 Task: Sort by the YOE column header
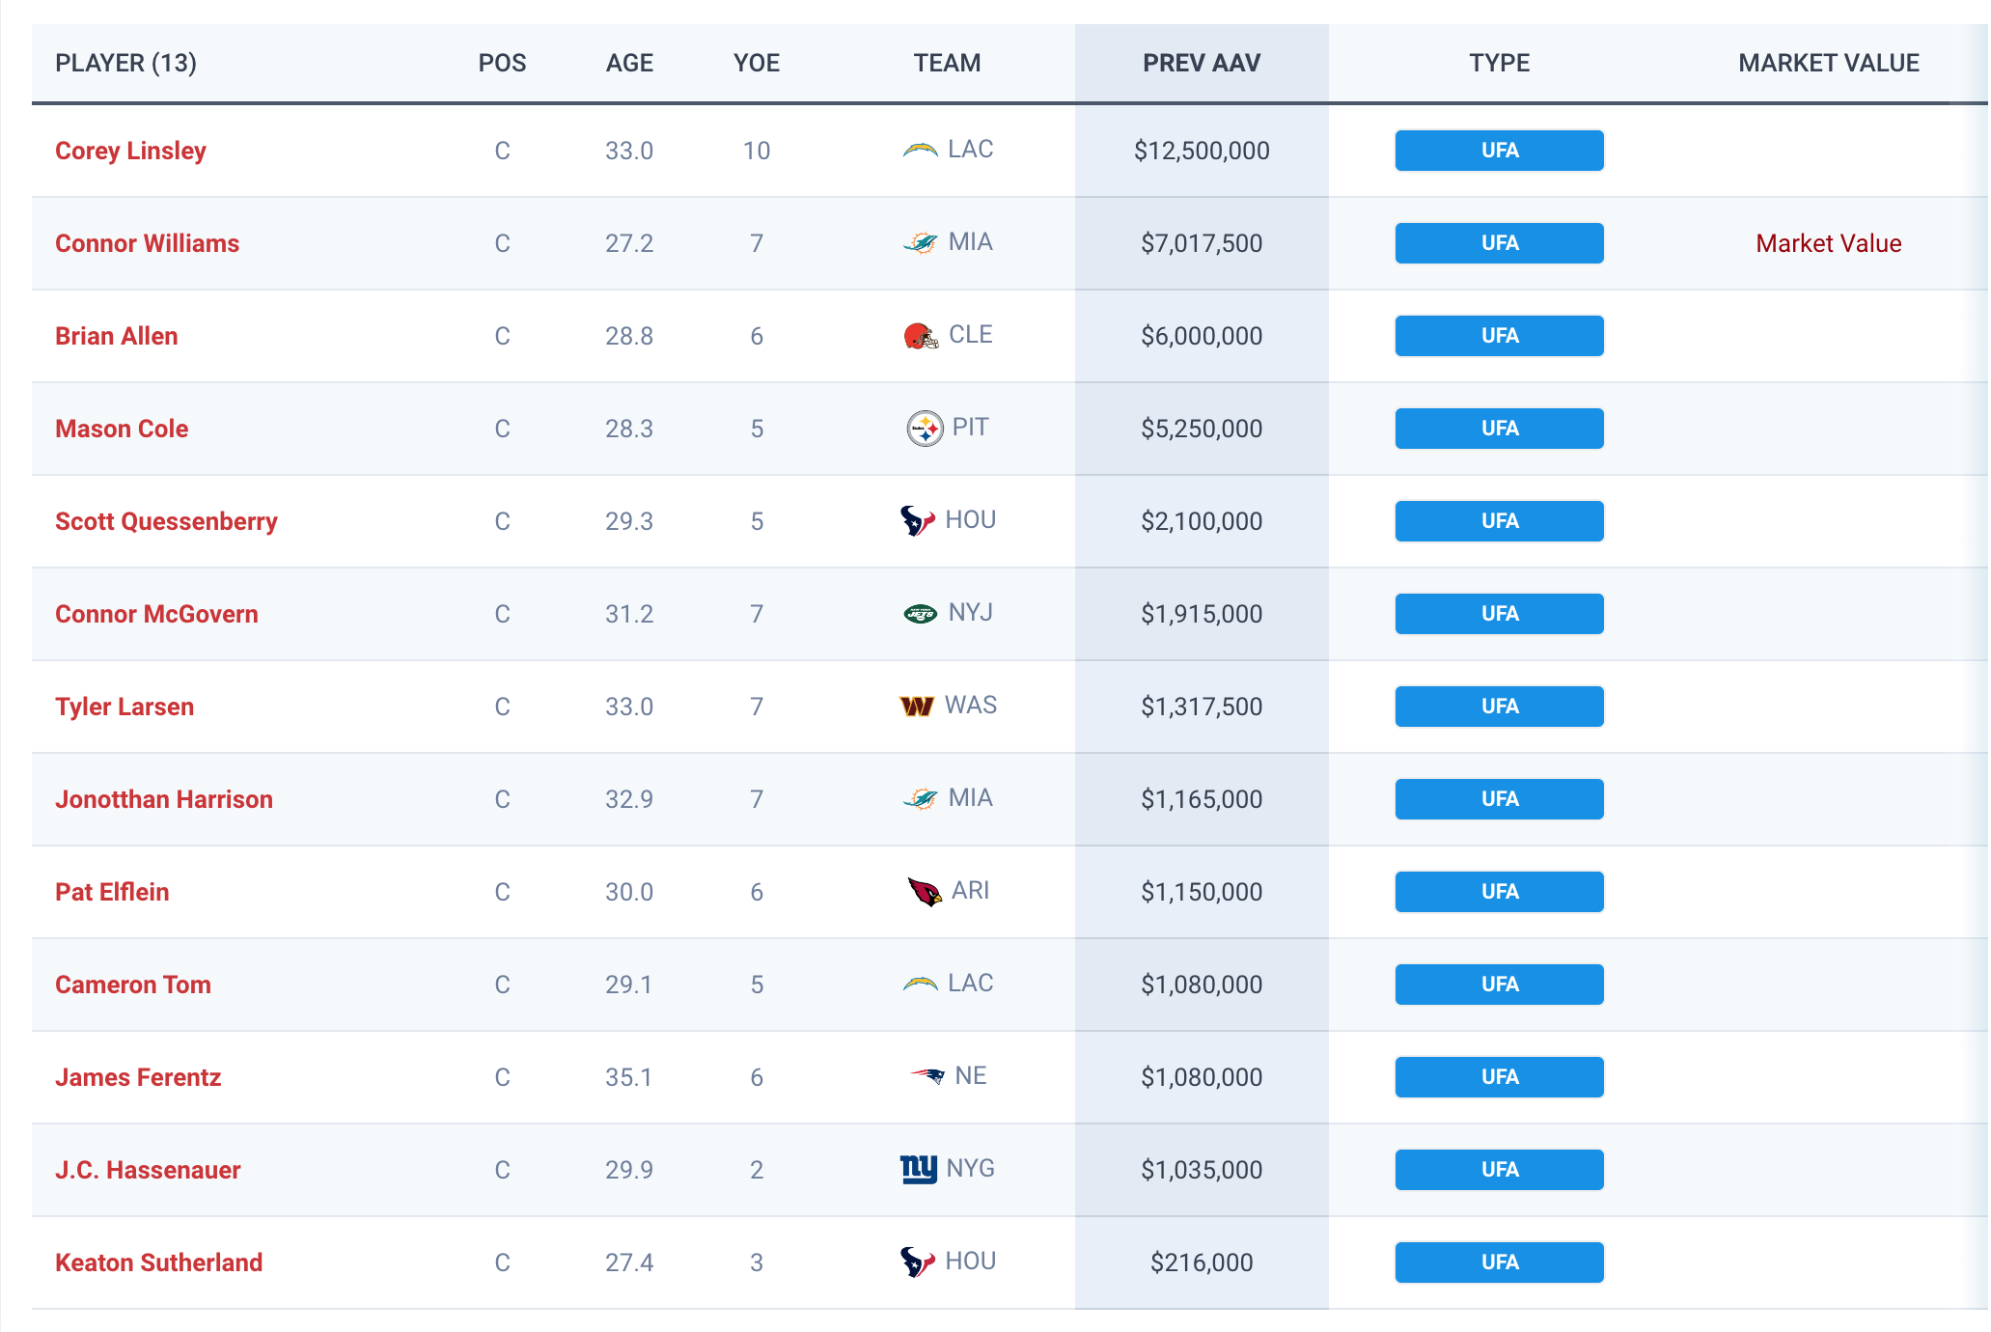pos(756,63)
